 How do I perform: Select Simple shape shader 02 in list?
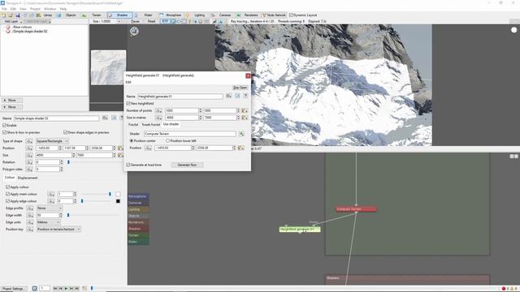coord(29,32)
